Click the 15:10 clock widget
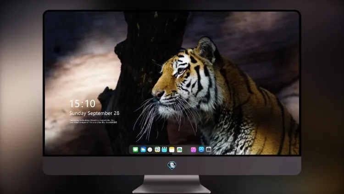The height and width of the screenshot is (194, 344). (83, 103)
